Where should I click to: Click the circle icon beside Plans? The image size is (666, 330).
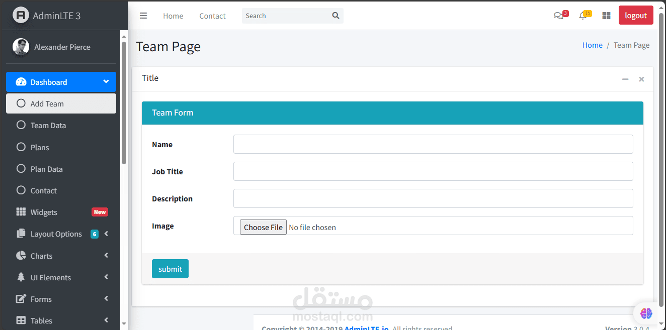click(x=21, y=147)
